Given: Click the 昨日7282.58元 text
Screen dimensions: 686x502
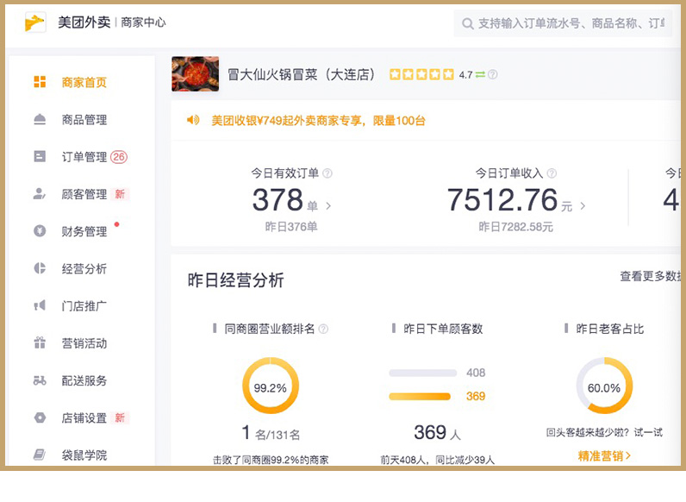Looking at the screenshot, I should pos(516,227).
